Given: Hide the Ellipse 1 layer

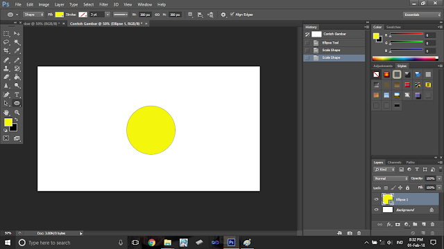Looking at the screenshot, I should (x=376, y=199).
